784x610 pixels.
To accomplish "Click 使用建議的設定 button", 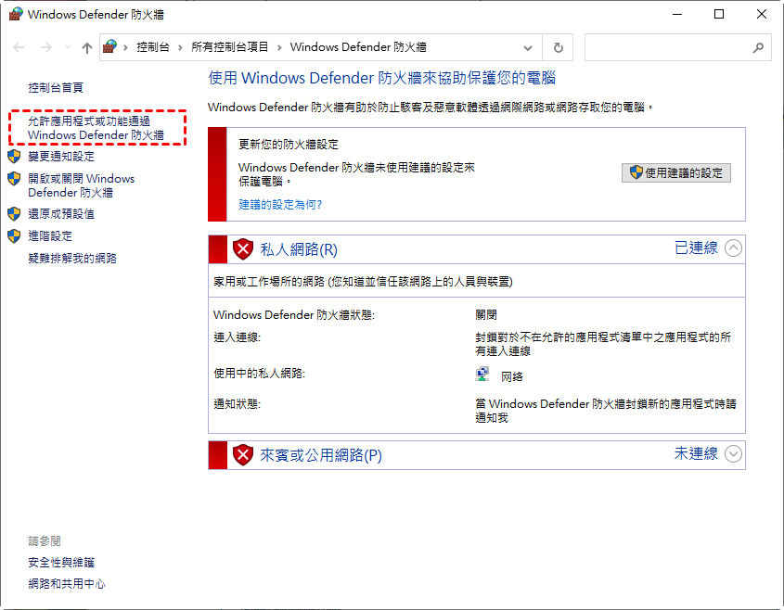I will (676, 172).
